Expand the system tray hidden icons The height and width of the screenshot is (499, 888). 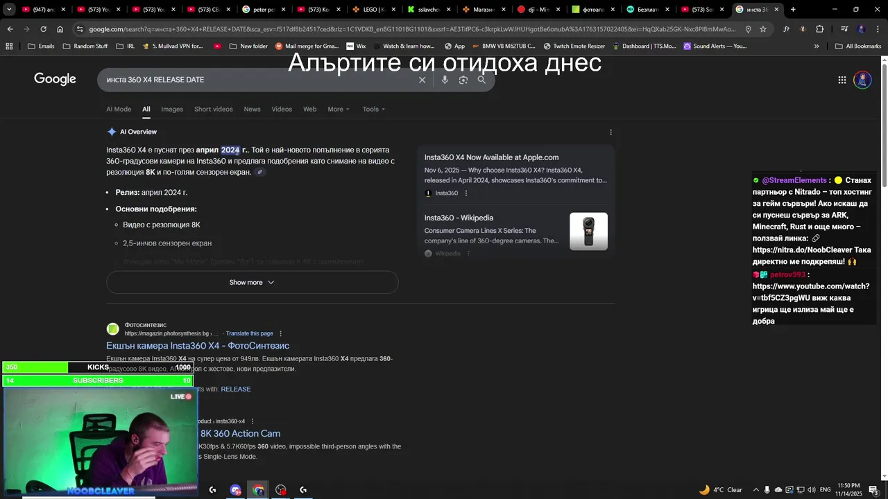[x=756, y=490]
